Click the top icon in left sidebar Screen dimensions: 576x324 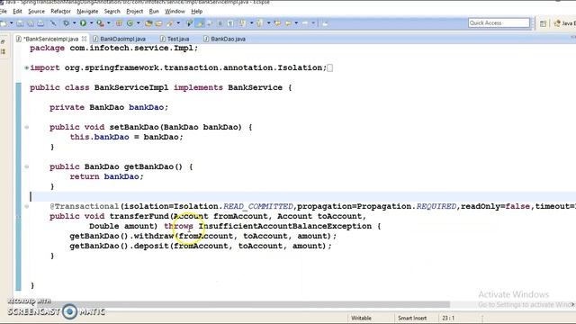coord(3,42)
